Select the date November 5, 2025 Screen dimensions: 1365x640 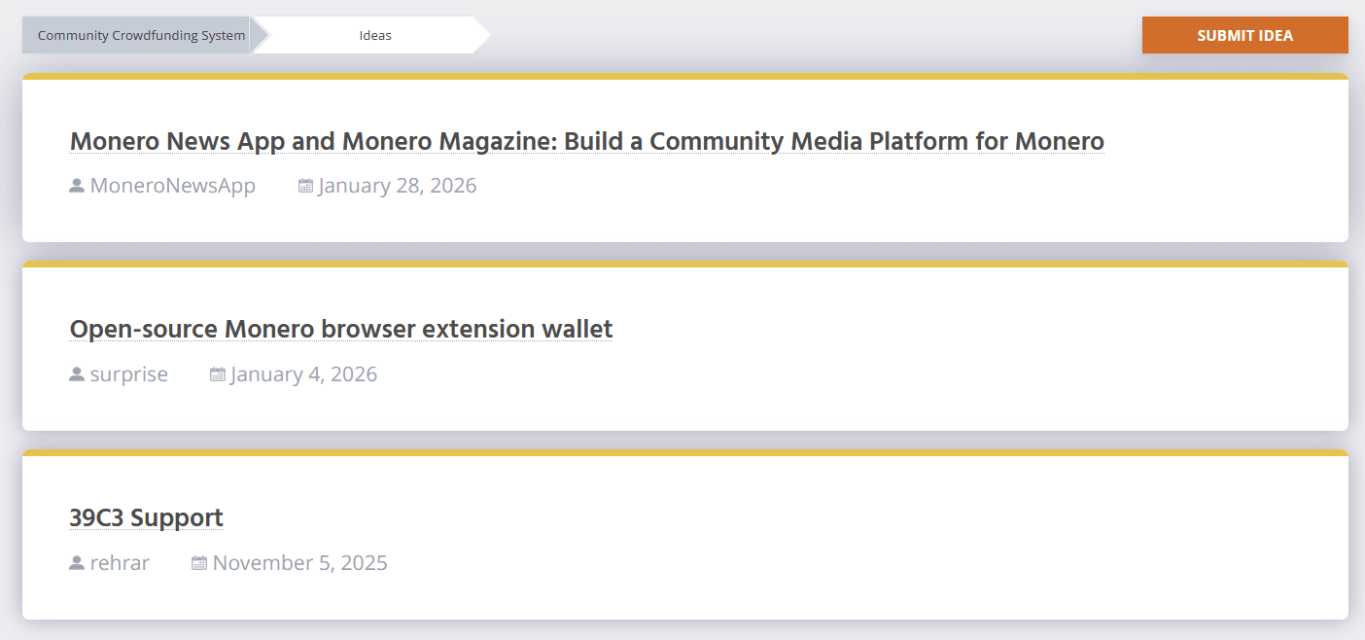tap(300, 563)
